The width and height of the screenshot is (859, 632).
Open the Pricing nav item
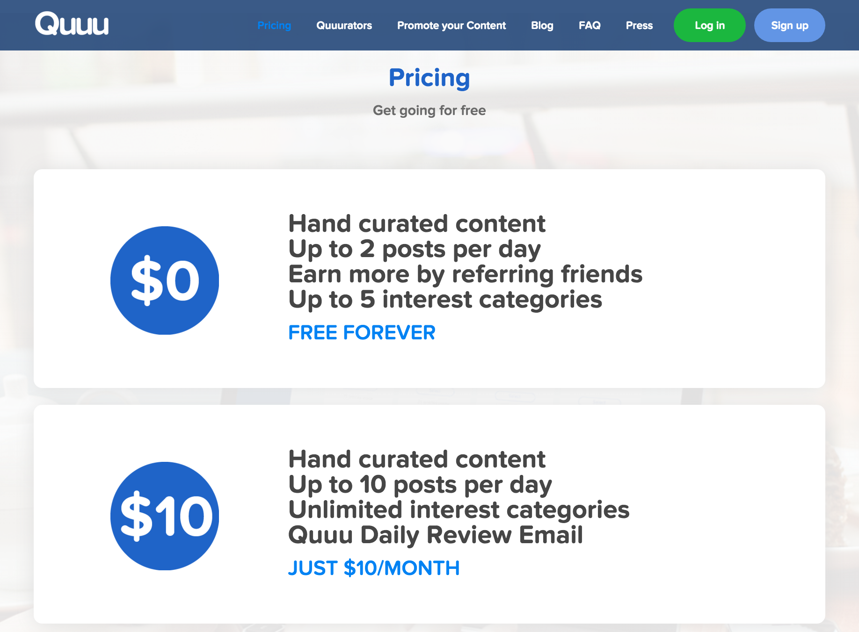(274, 25)
